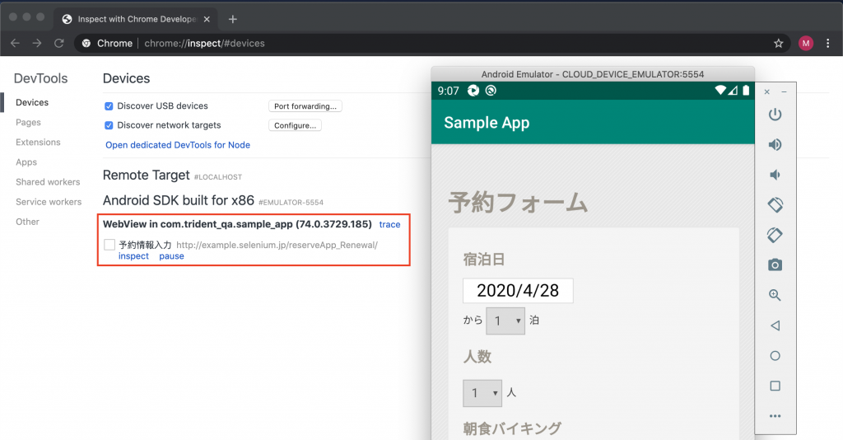Viewport: 843px width, 440px height.
Task: Click the Chrome address bar URL
Action: point(204,44)
